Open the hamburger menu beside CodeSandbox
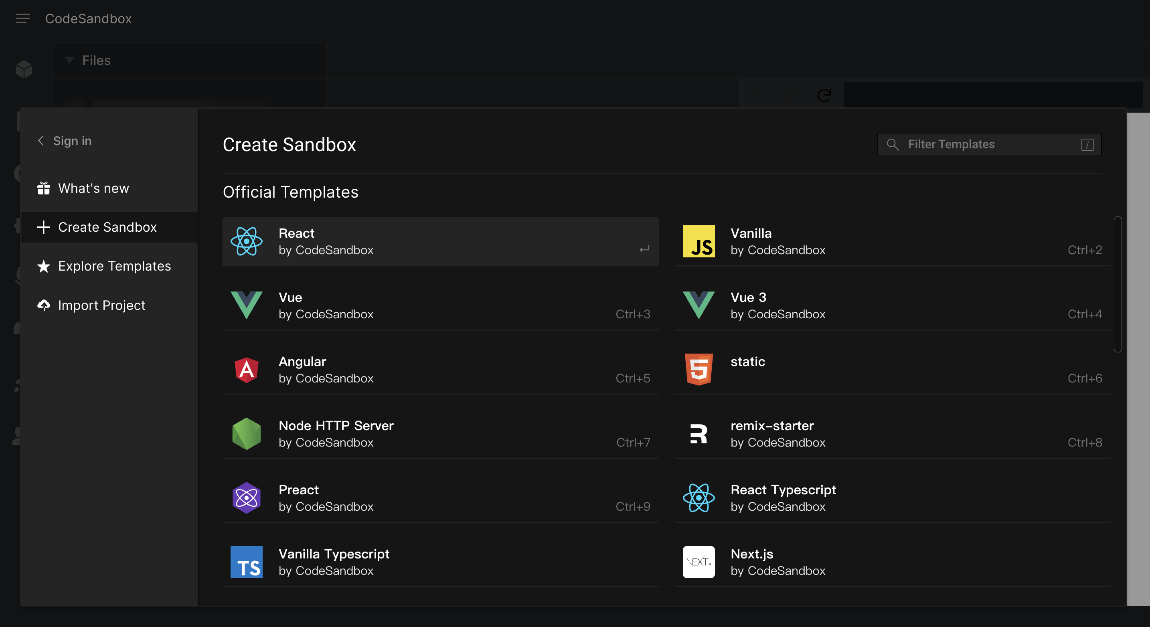The height and width of the screenshot is (627, 1150). click(x=23, y=19)
